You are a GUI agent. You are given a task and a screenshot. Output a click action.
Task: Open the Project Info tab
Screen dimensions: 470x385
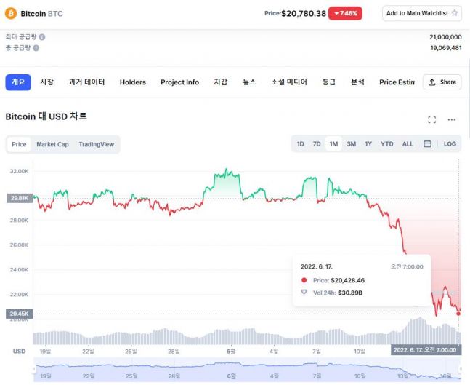pos(179,82)
